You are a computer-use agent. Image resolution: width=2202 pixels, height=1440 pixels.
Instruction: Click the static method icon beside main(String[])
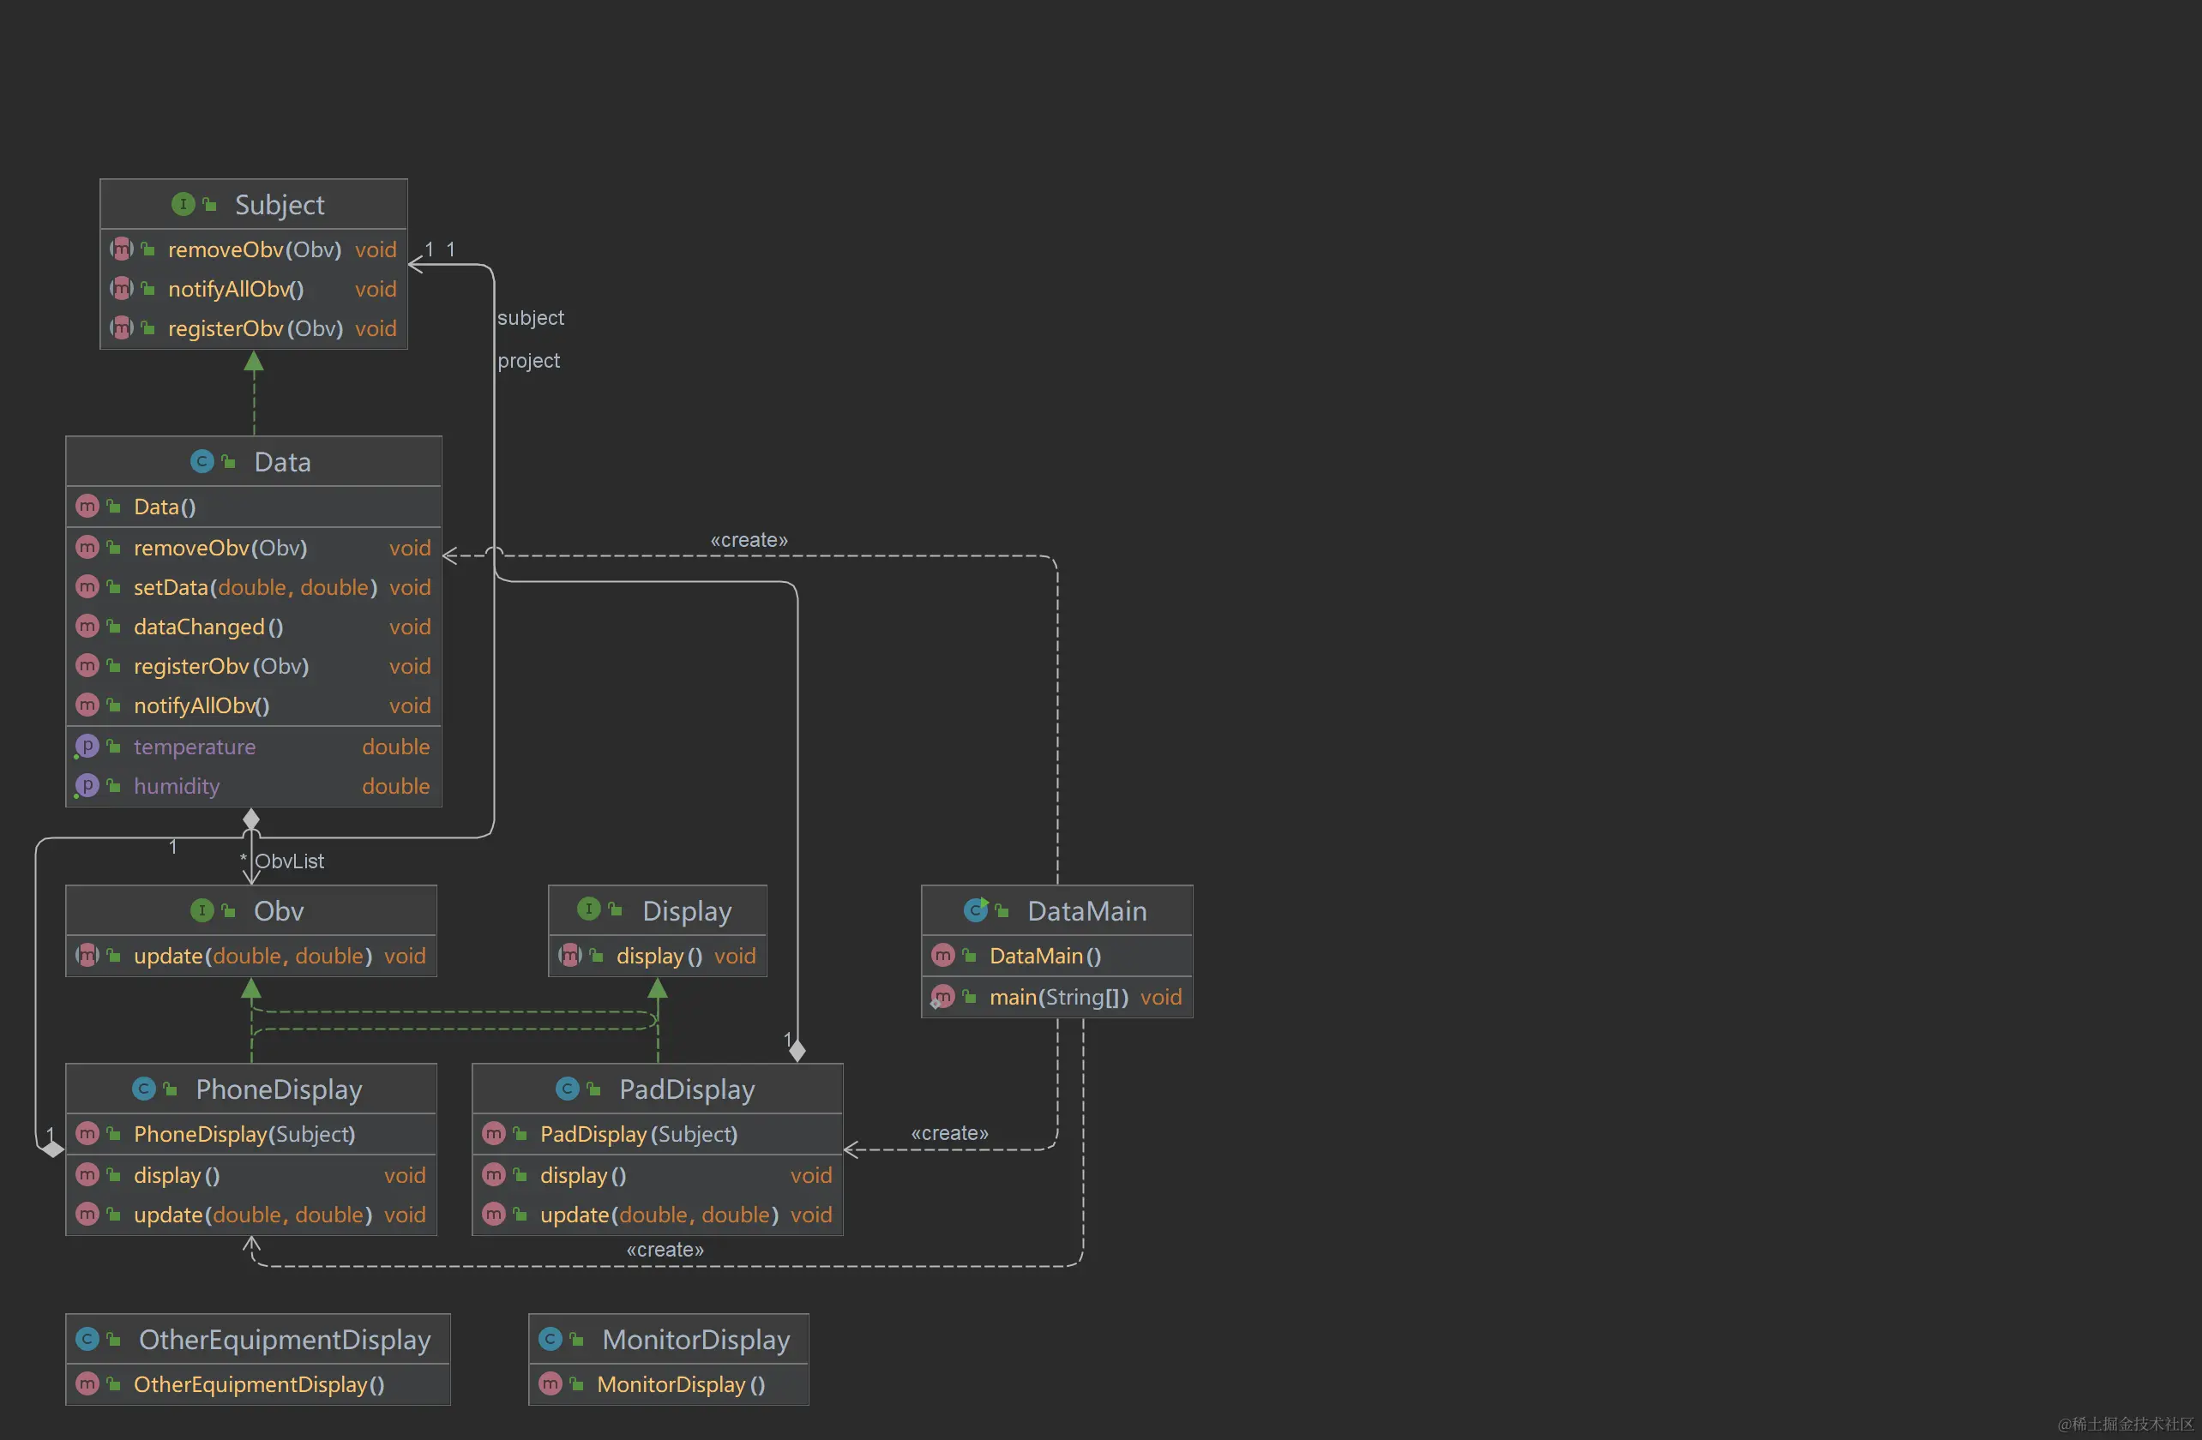(942, 997)
